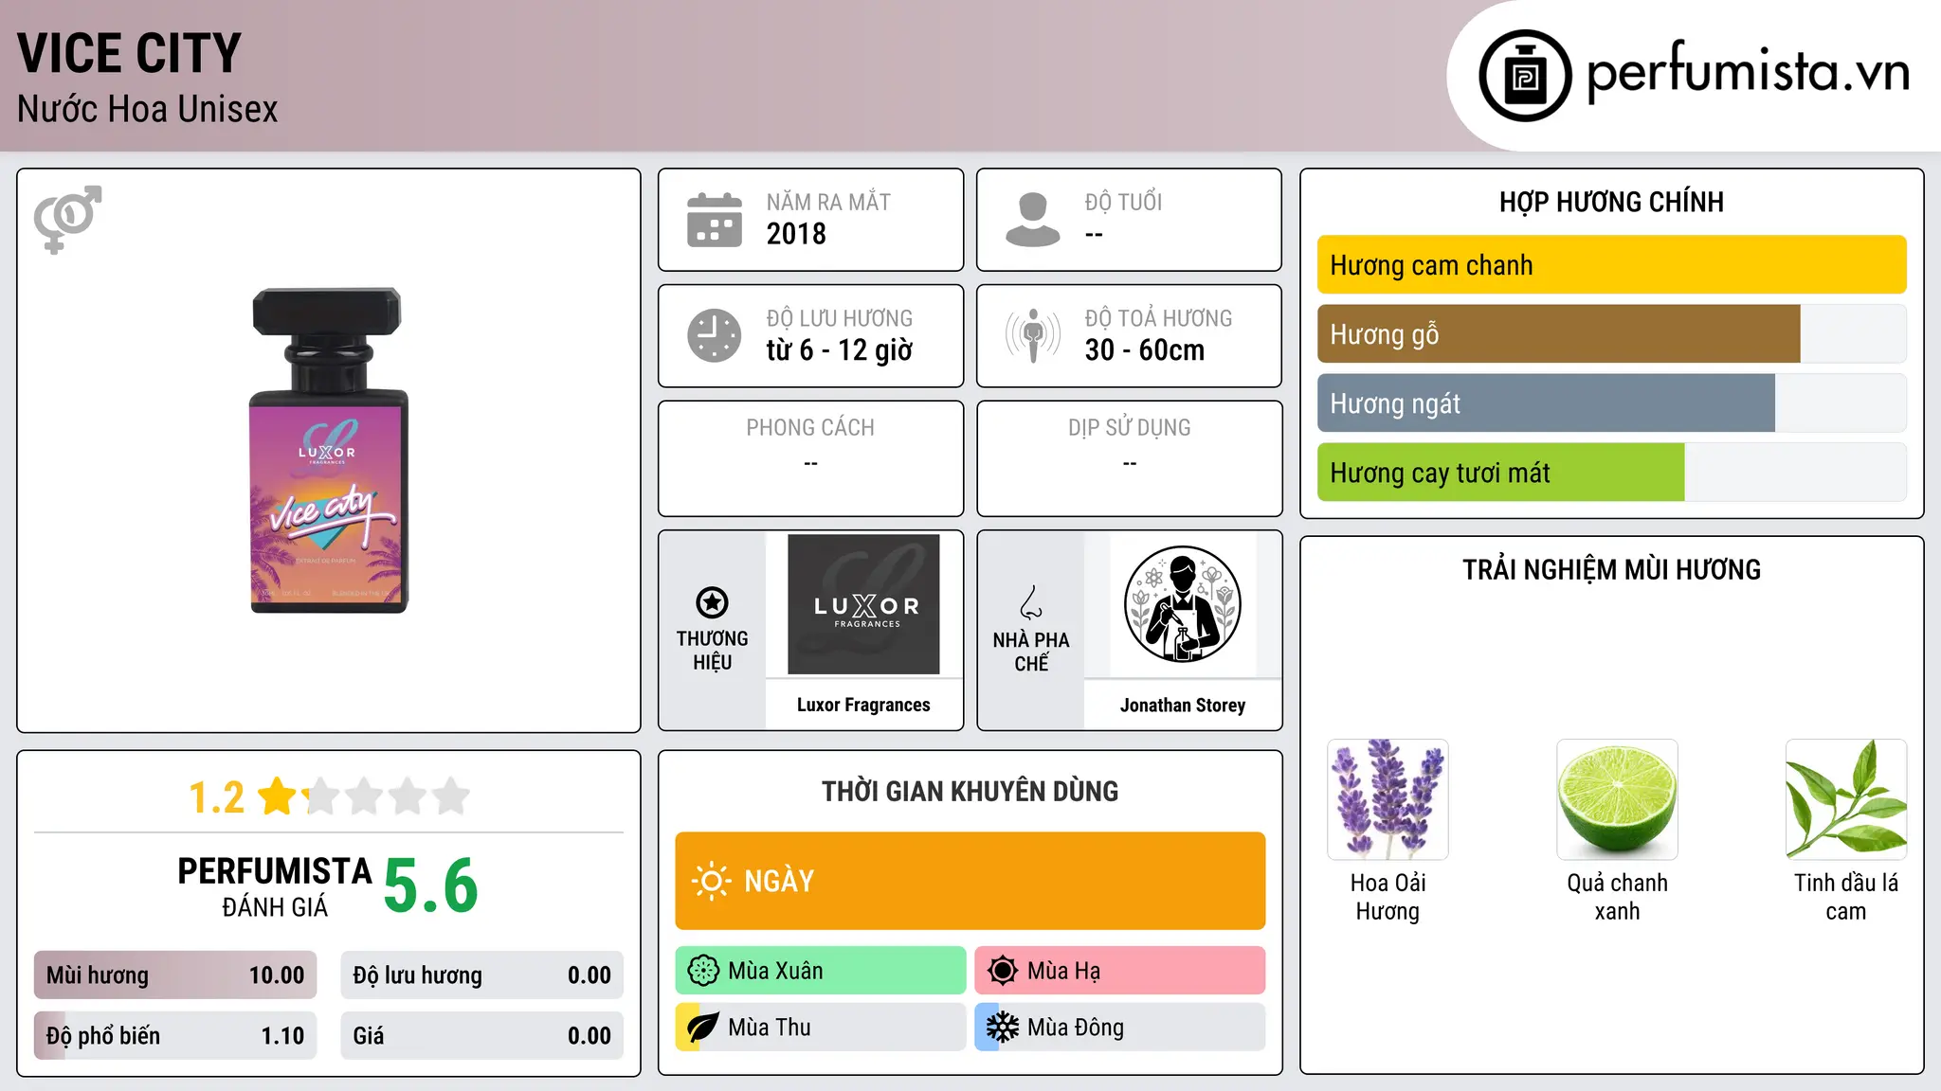The image size is (1941, 1091).
Task: Click the longevity value từ 6 - 12 giờ
Action: [x=840, y=350]
